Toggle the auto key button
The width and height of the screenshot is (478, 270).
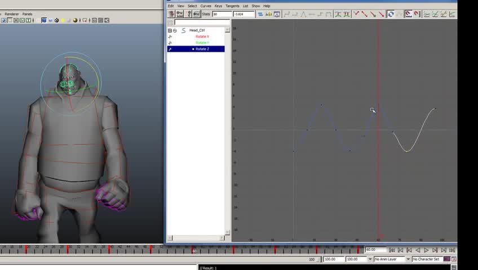446,259
